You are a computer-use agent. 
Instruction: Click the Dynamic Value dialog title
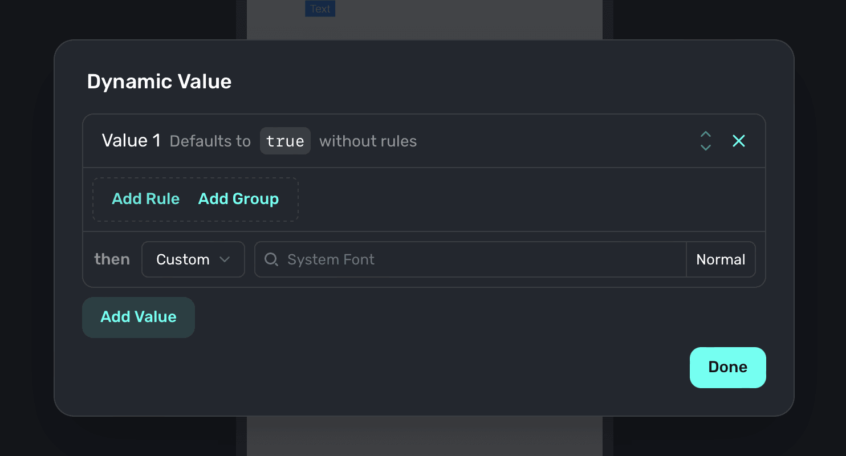click(159, 82)
